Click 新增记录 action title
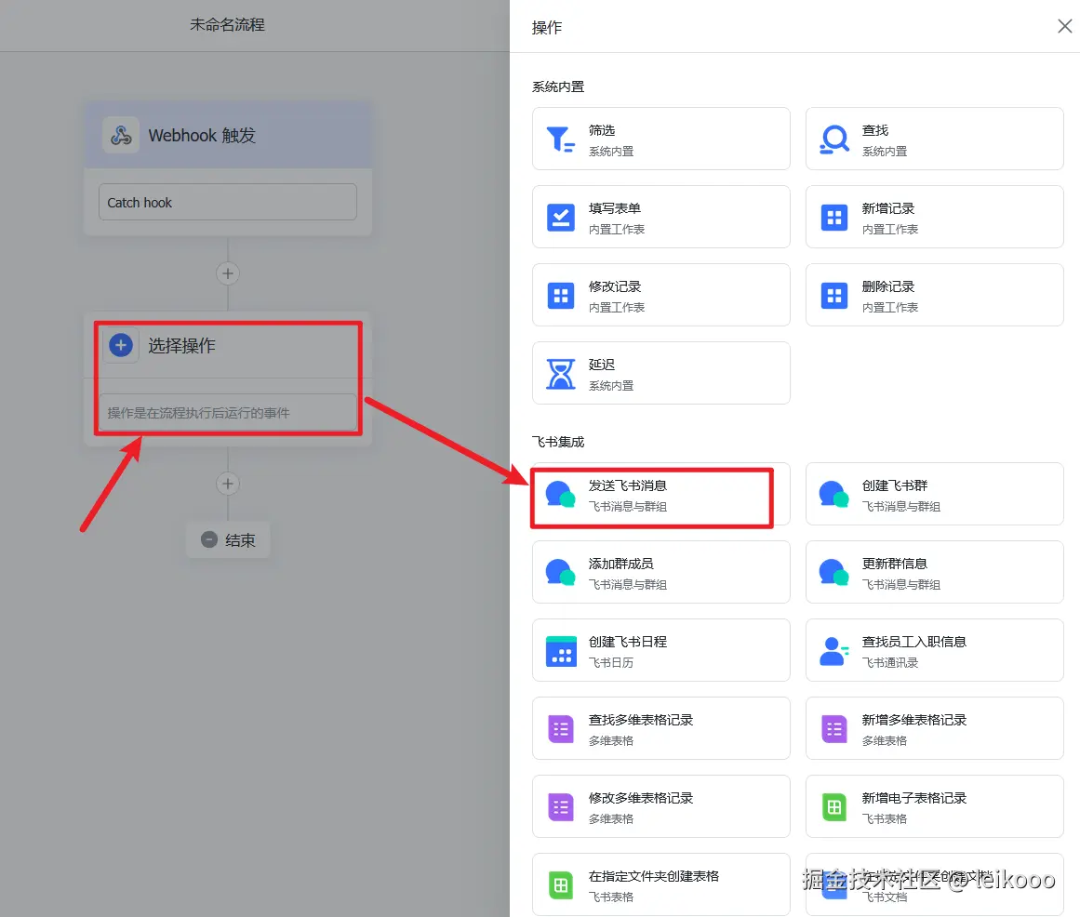Screen dimensions: 1080x917 tap(887, 208)
